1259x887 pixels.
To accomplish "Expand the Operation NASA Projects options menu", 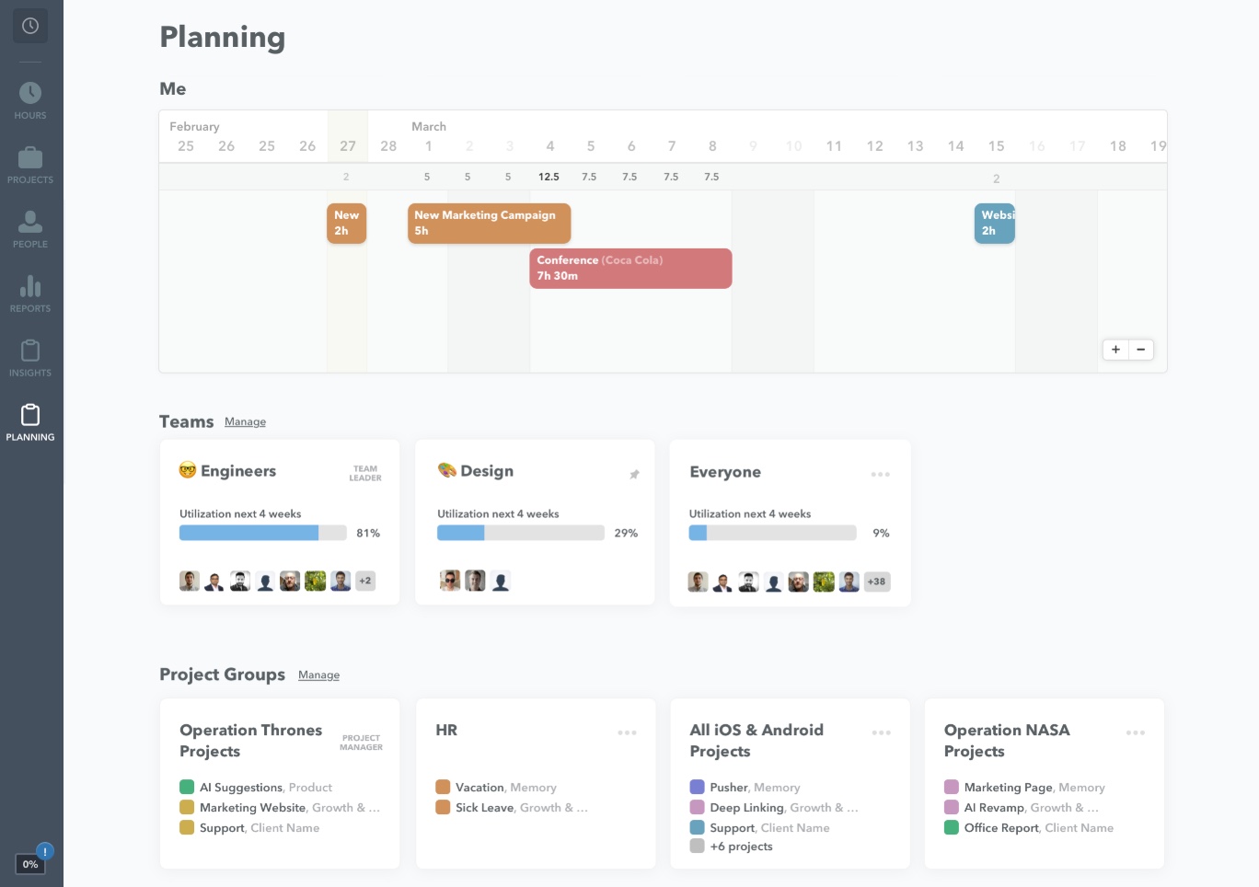I will (1136, 732).
